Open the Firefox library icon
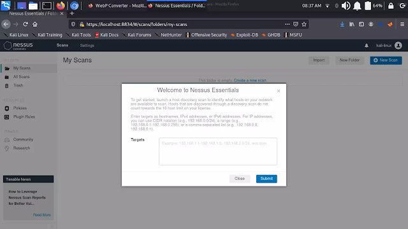The height and width of the screenshot is (229, 408). coord(352,24)
